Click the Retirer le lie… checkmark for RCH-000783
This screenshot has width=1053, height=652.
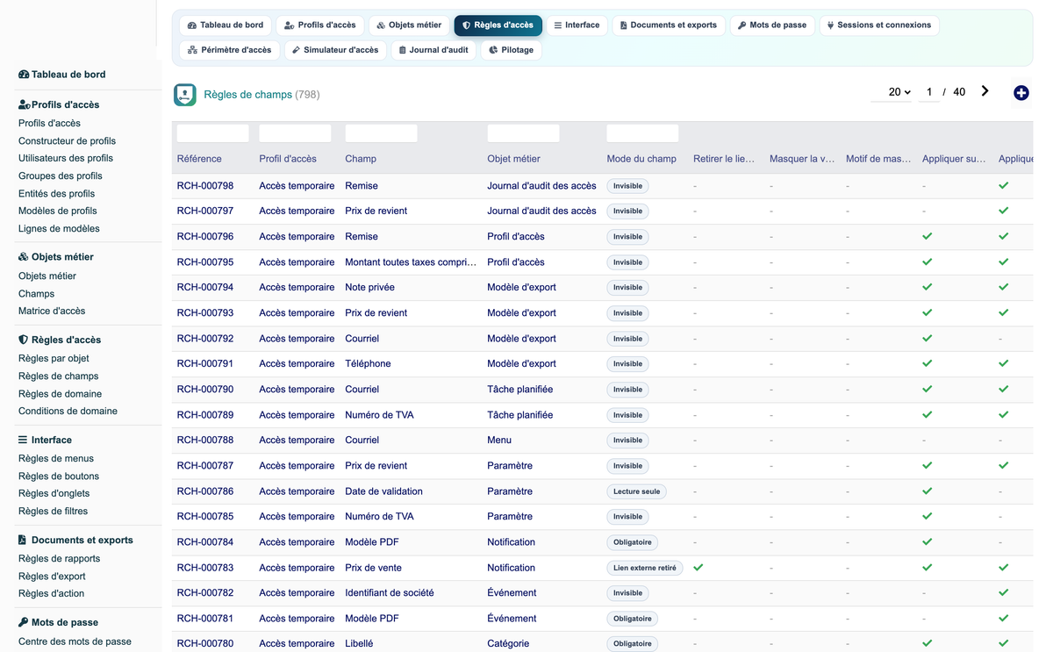click(x=698, y=568)
